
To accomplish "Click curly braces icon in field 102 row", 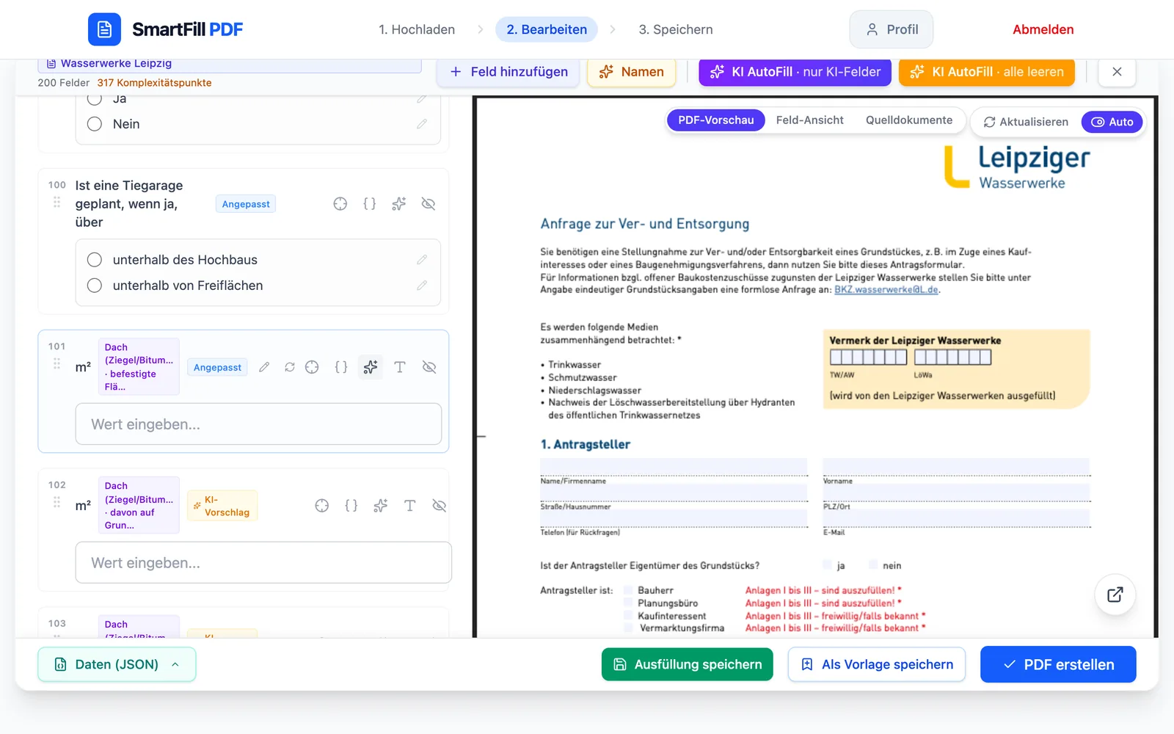I will coord(351,506).
